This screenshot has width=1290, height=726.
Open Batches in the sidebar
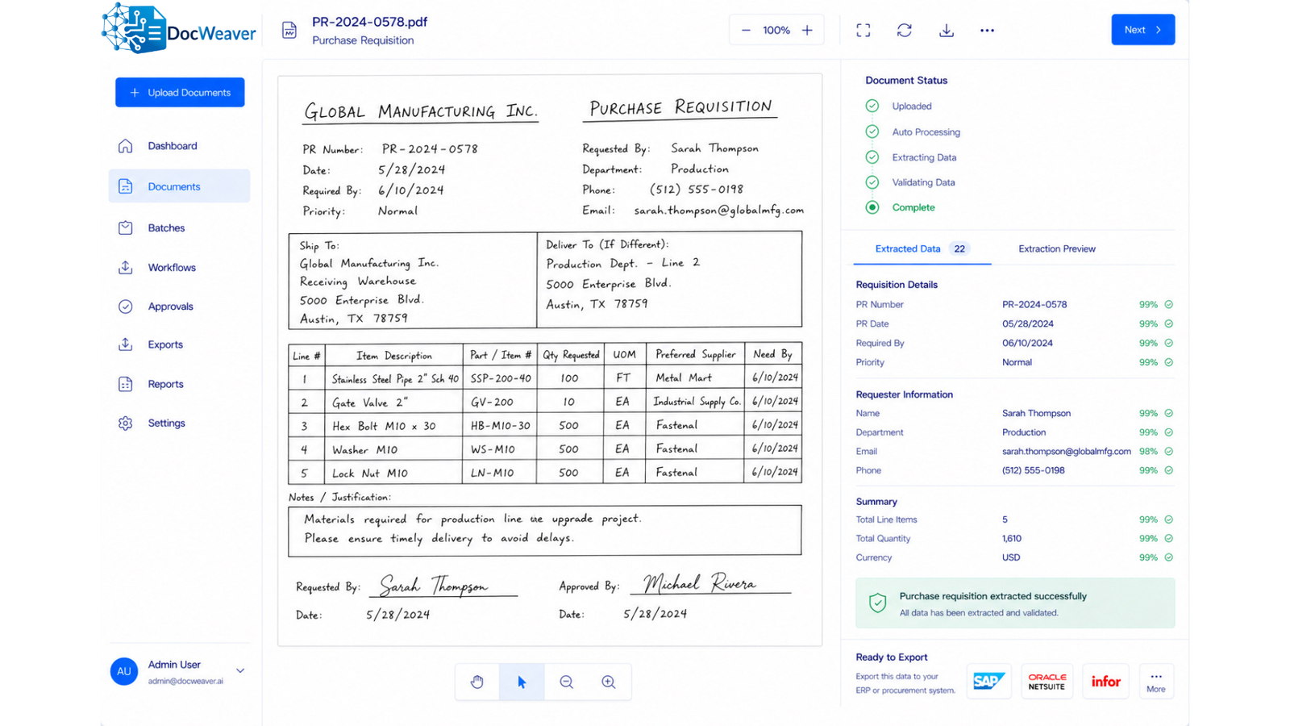pos(179,227)
